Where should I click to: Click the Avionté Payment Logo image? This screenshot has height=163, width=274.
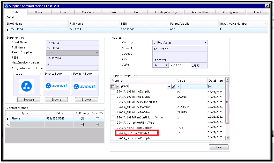(85, 87)
